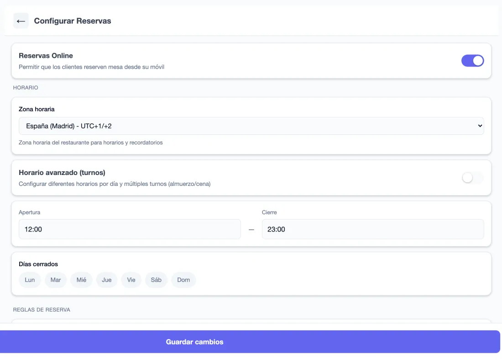502x360 pixels.
Task: Select the REGLAS DE RESERVA section label
Action: click(42, 310)
